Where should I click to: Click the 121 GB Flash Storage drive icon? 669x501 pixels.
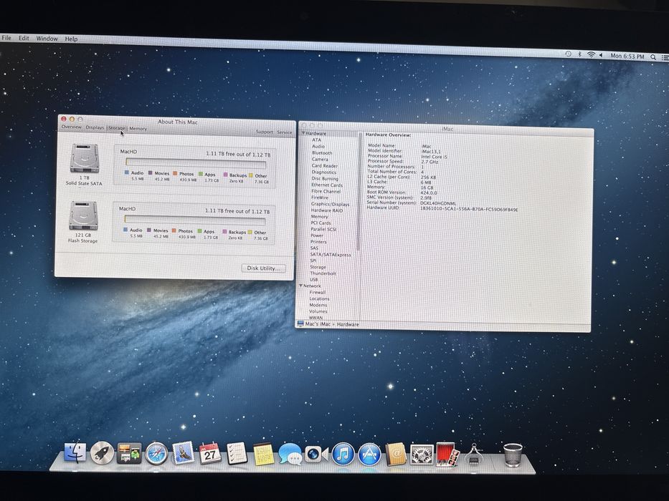[84, 216]
